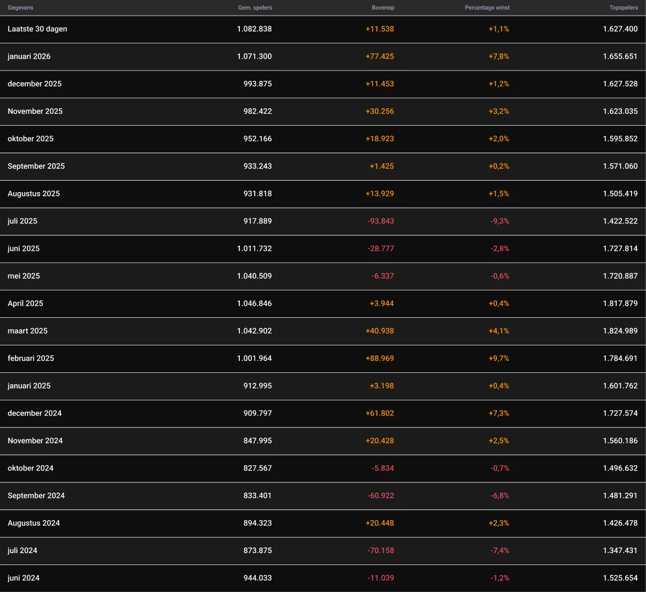Click the peak players value 1.824.989
Screen dimensions: 646x592
click(620, 331)
